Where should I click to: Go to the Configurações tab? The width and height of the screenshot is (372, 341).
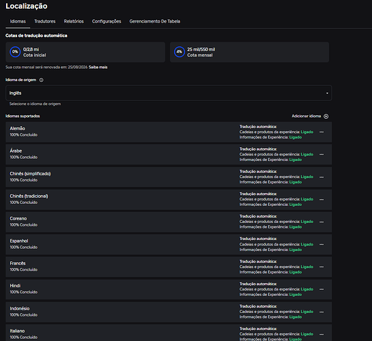pos(106,21)
